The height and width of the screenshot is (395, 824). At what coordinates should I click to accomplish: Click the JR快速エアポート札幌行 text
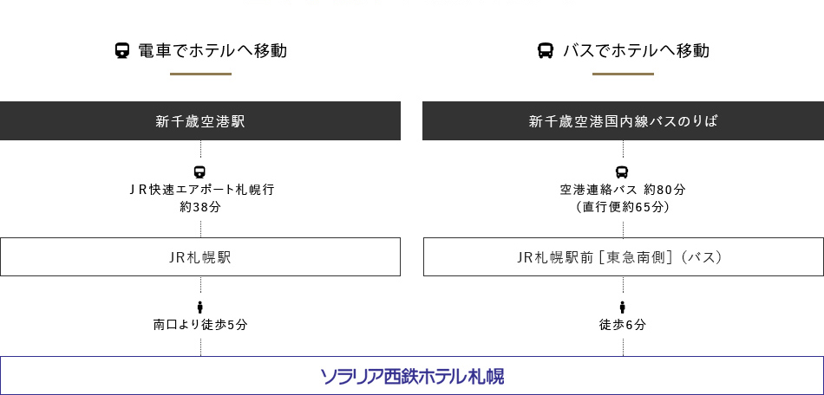(x=200, y=190)
